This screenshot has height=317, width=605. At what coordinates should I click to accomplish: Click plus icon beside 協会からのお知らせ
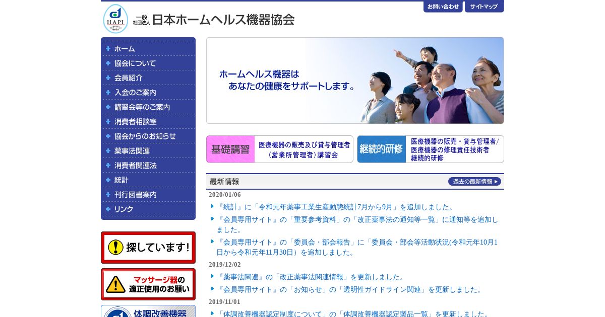108,136
